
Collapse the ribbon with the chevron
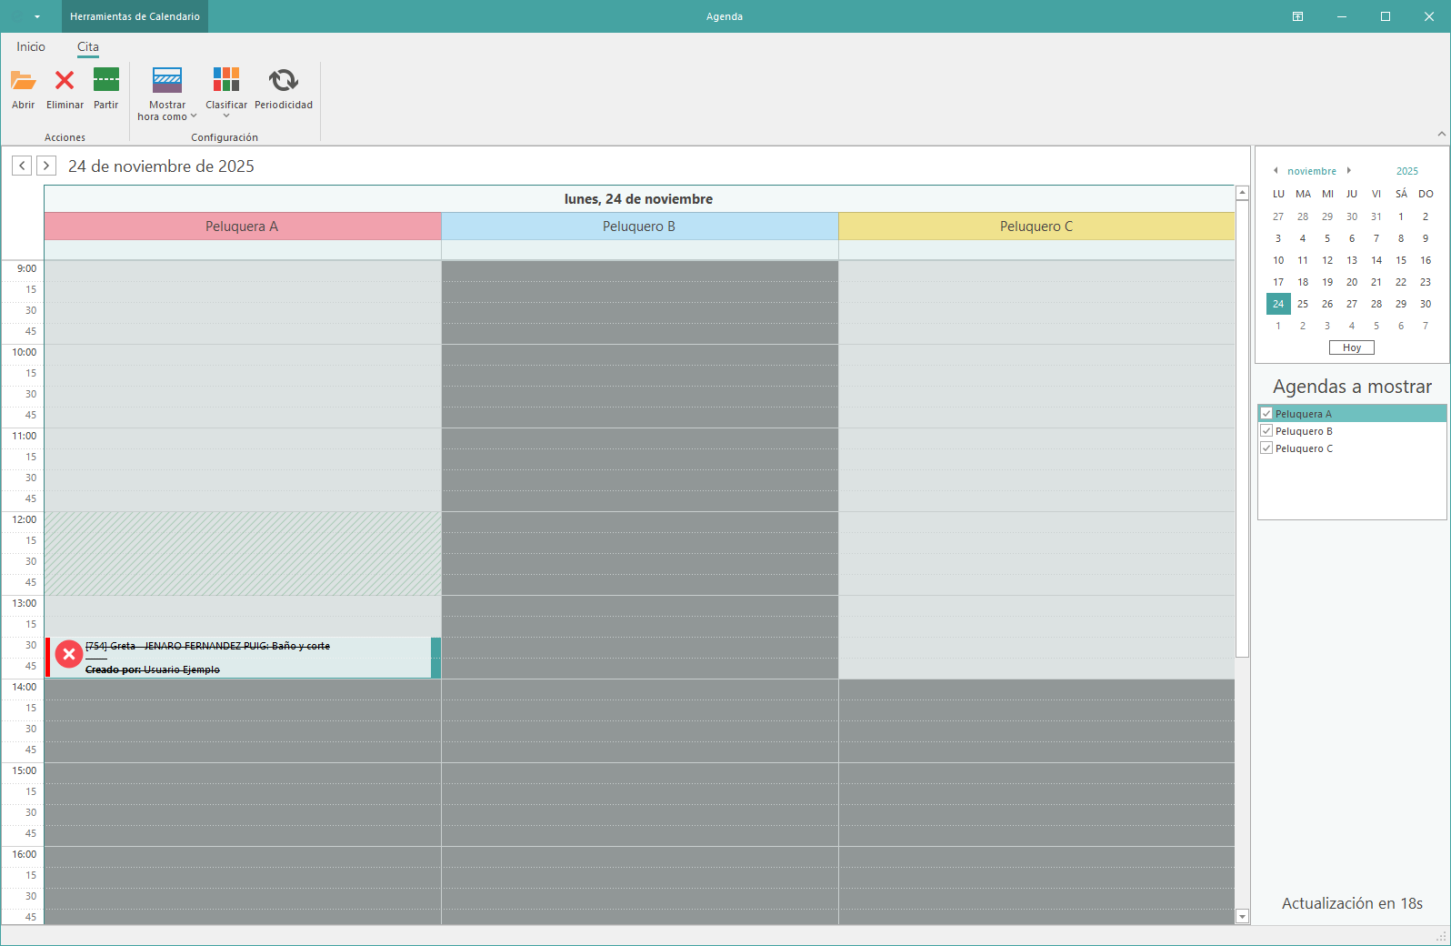pos(1441,134)
